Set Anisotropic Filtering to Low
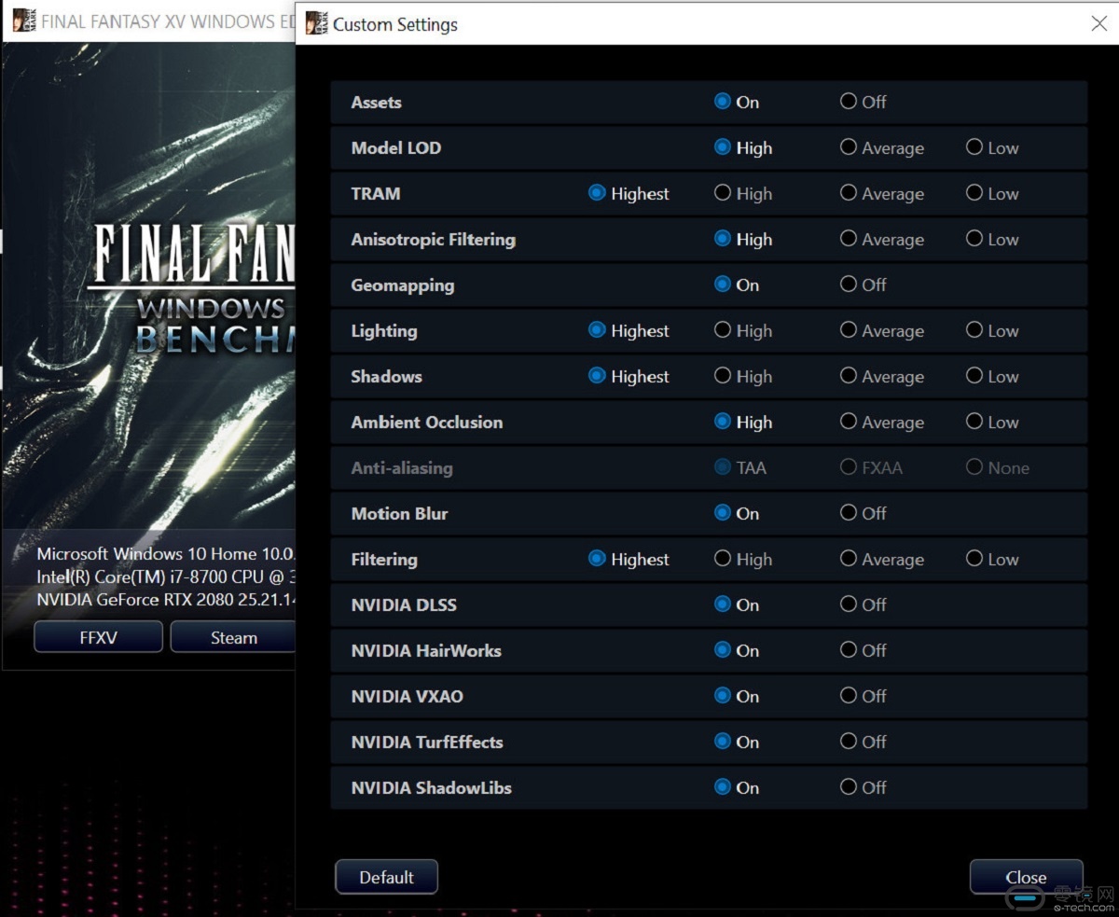 click(x=974, y=239)
